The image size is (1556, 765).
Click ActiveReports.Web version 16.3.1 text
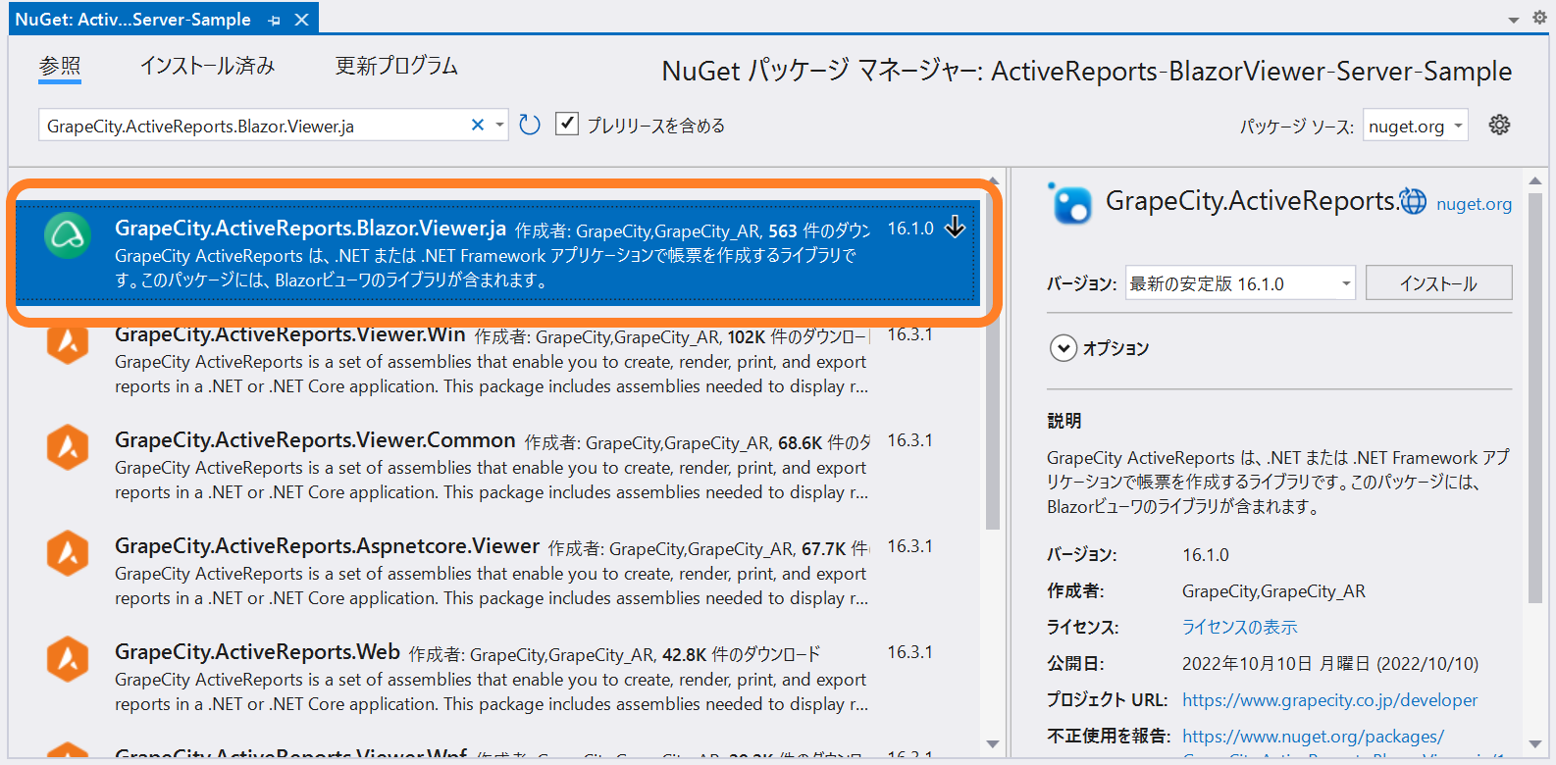pyautogui.click(x=909, y=652)
